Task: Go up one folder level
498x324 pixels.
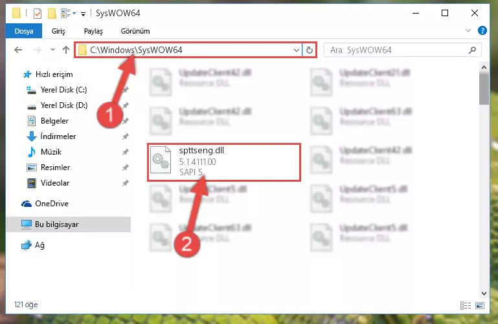Action: 66,50
